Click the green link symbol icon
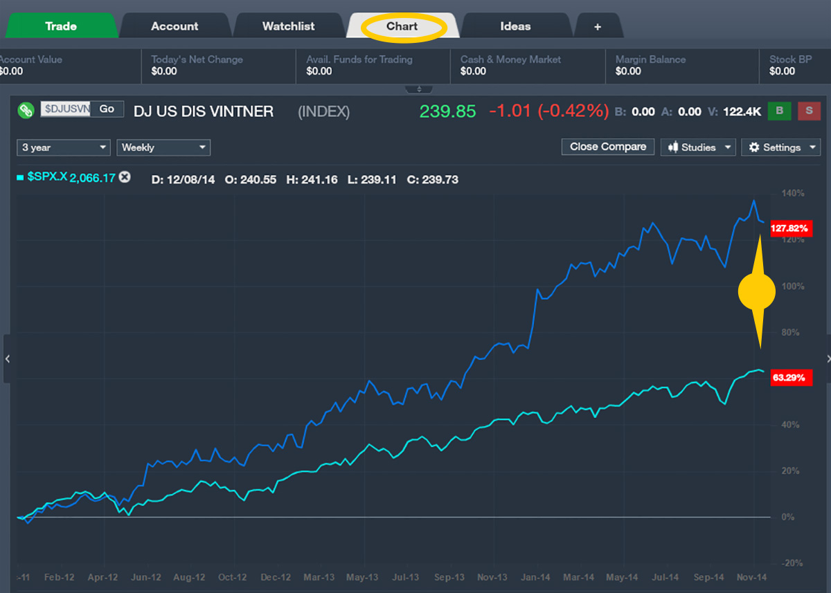 (26, 110)
